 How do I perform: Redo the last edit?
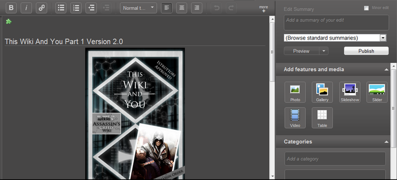[x=231, y=8]
